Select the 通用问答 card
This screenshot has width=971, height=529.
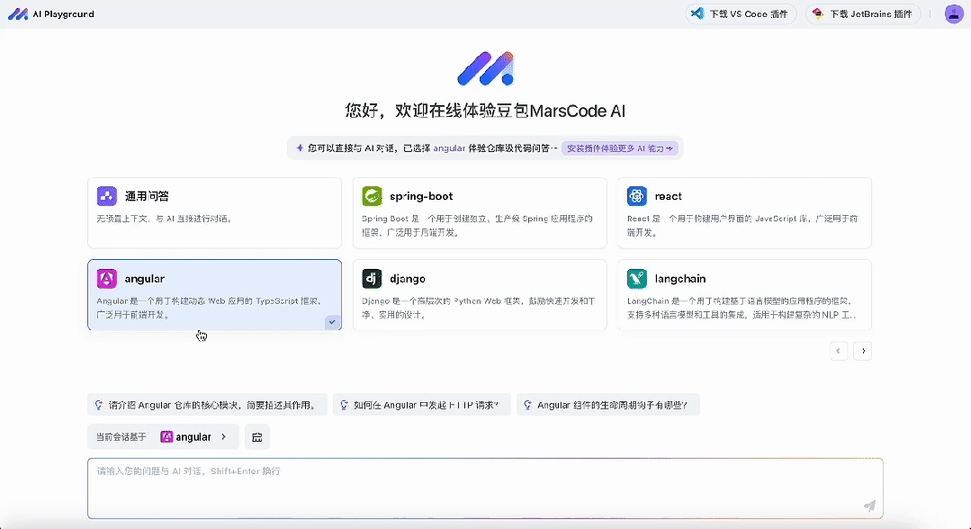coord(214,213)
